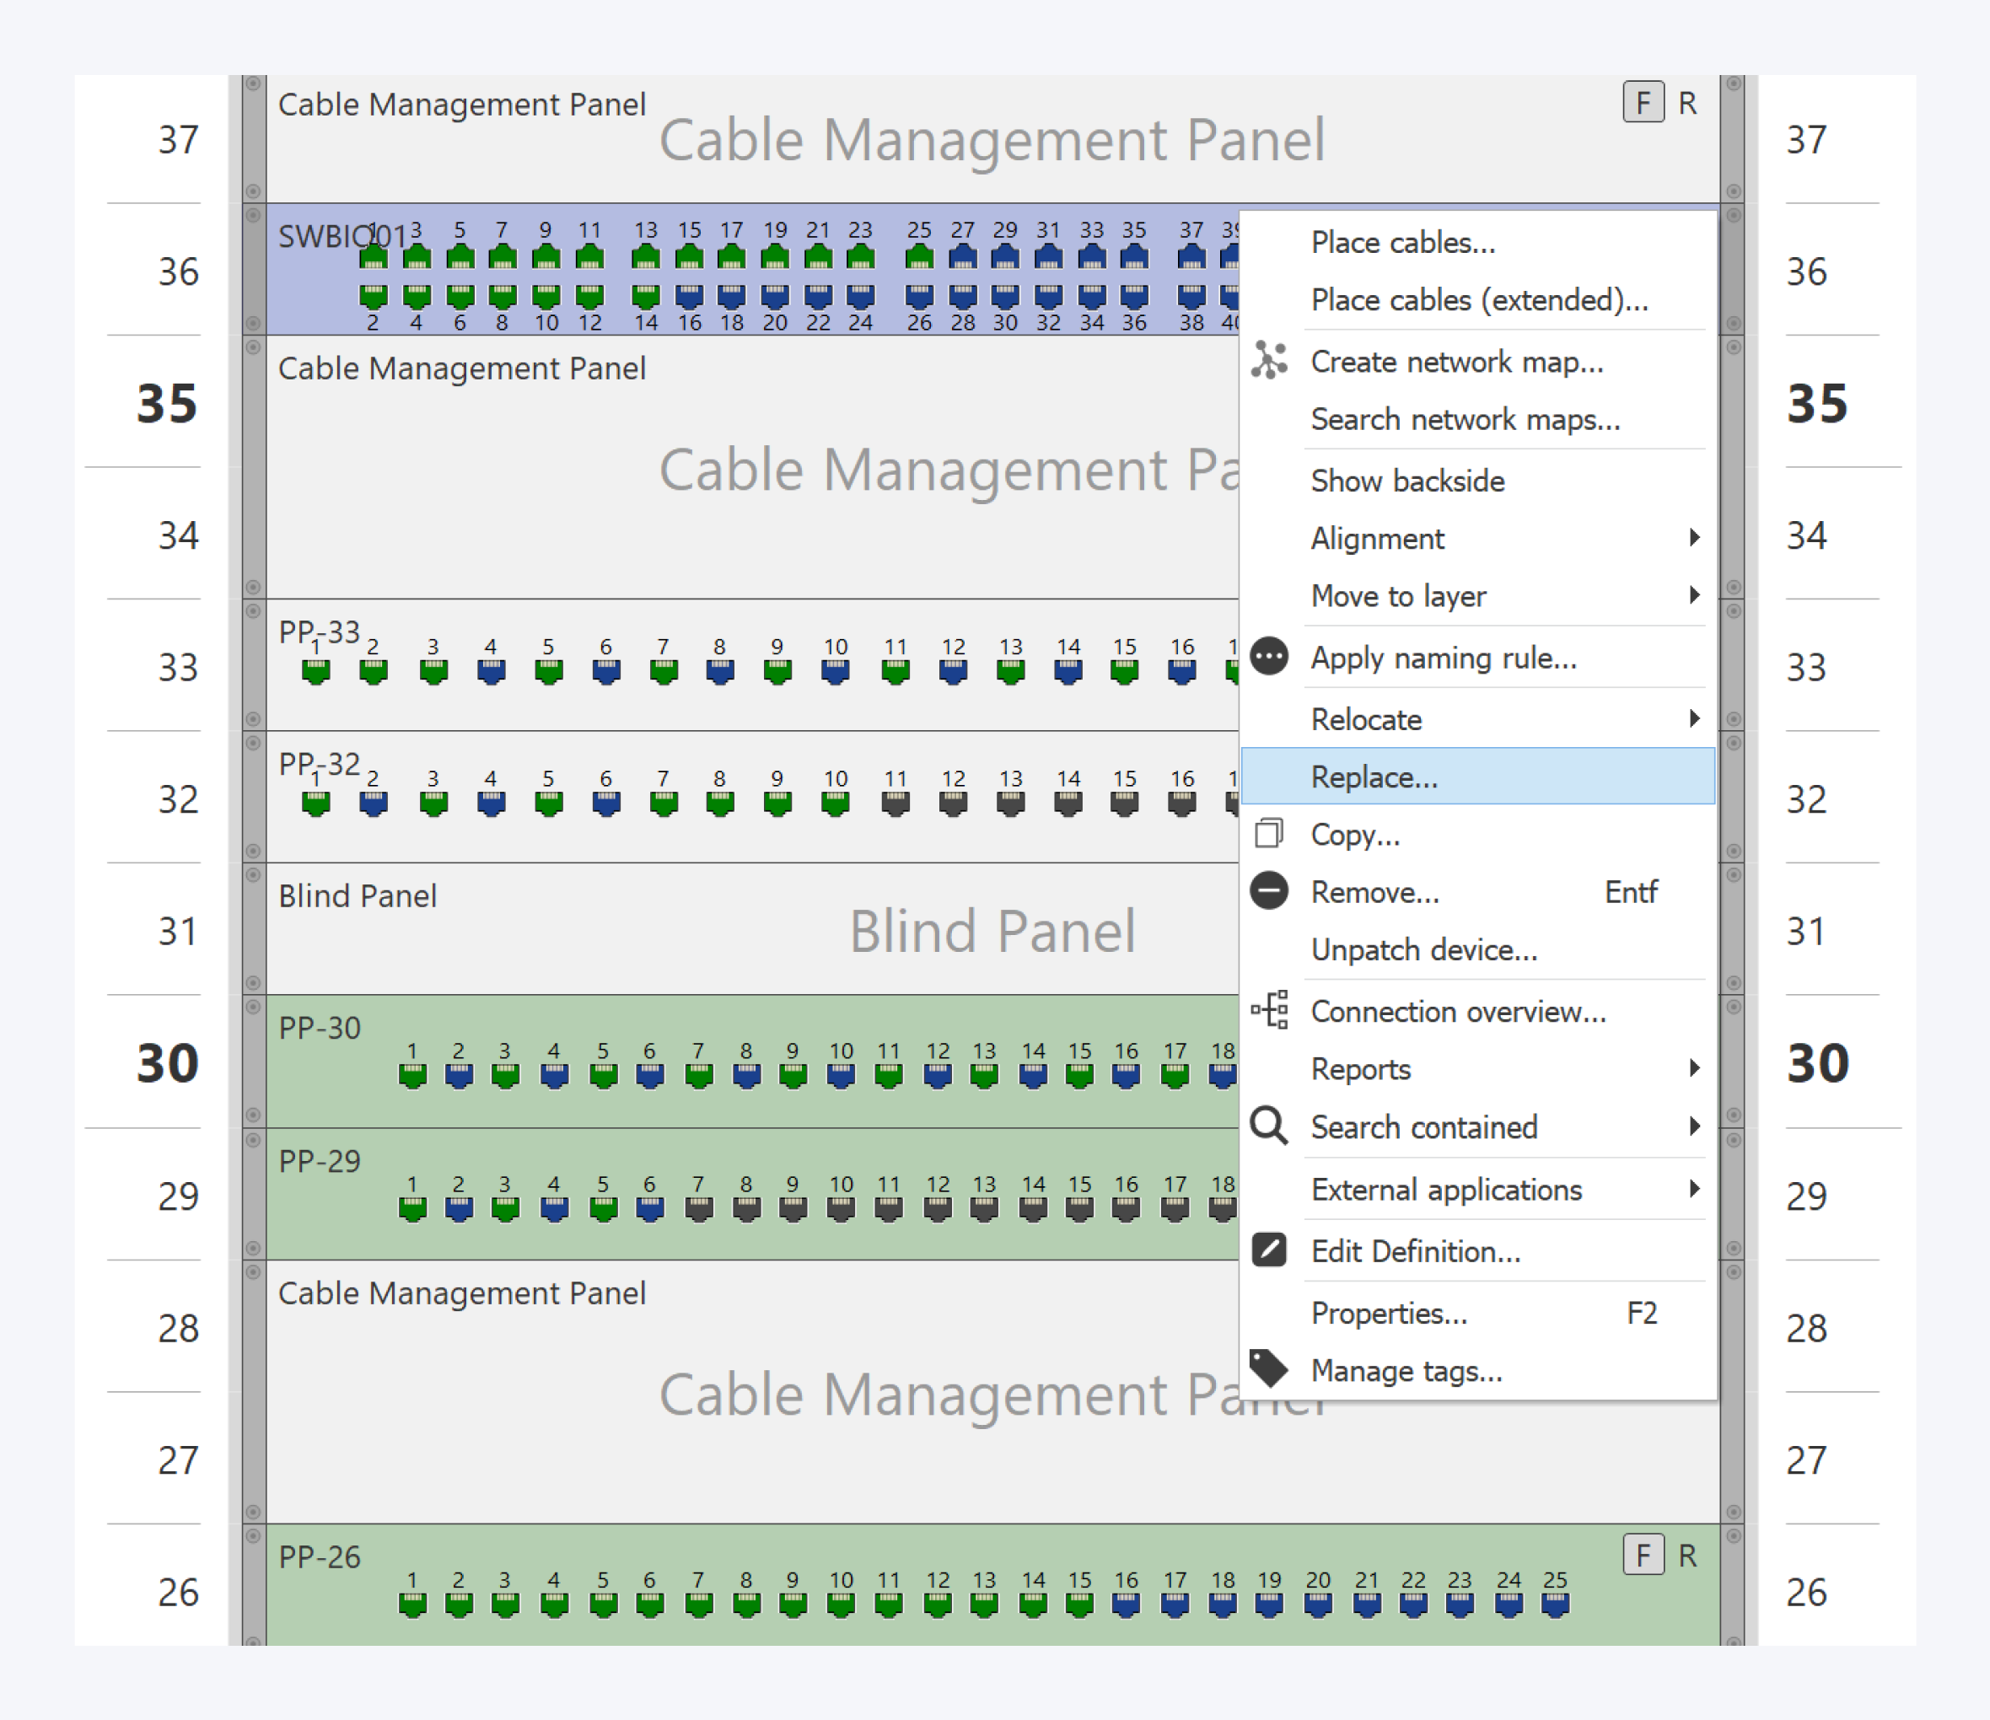Click the Remove icon with minus symbol

click(1270, 891)
